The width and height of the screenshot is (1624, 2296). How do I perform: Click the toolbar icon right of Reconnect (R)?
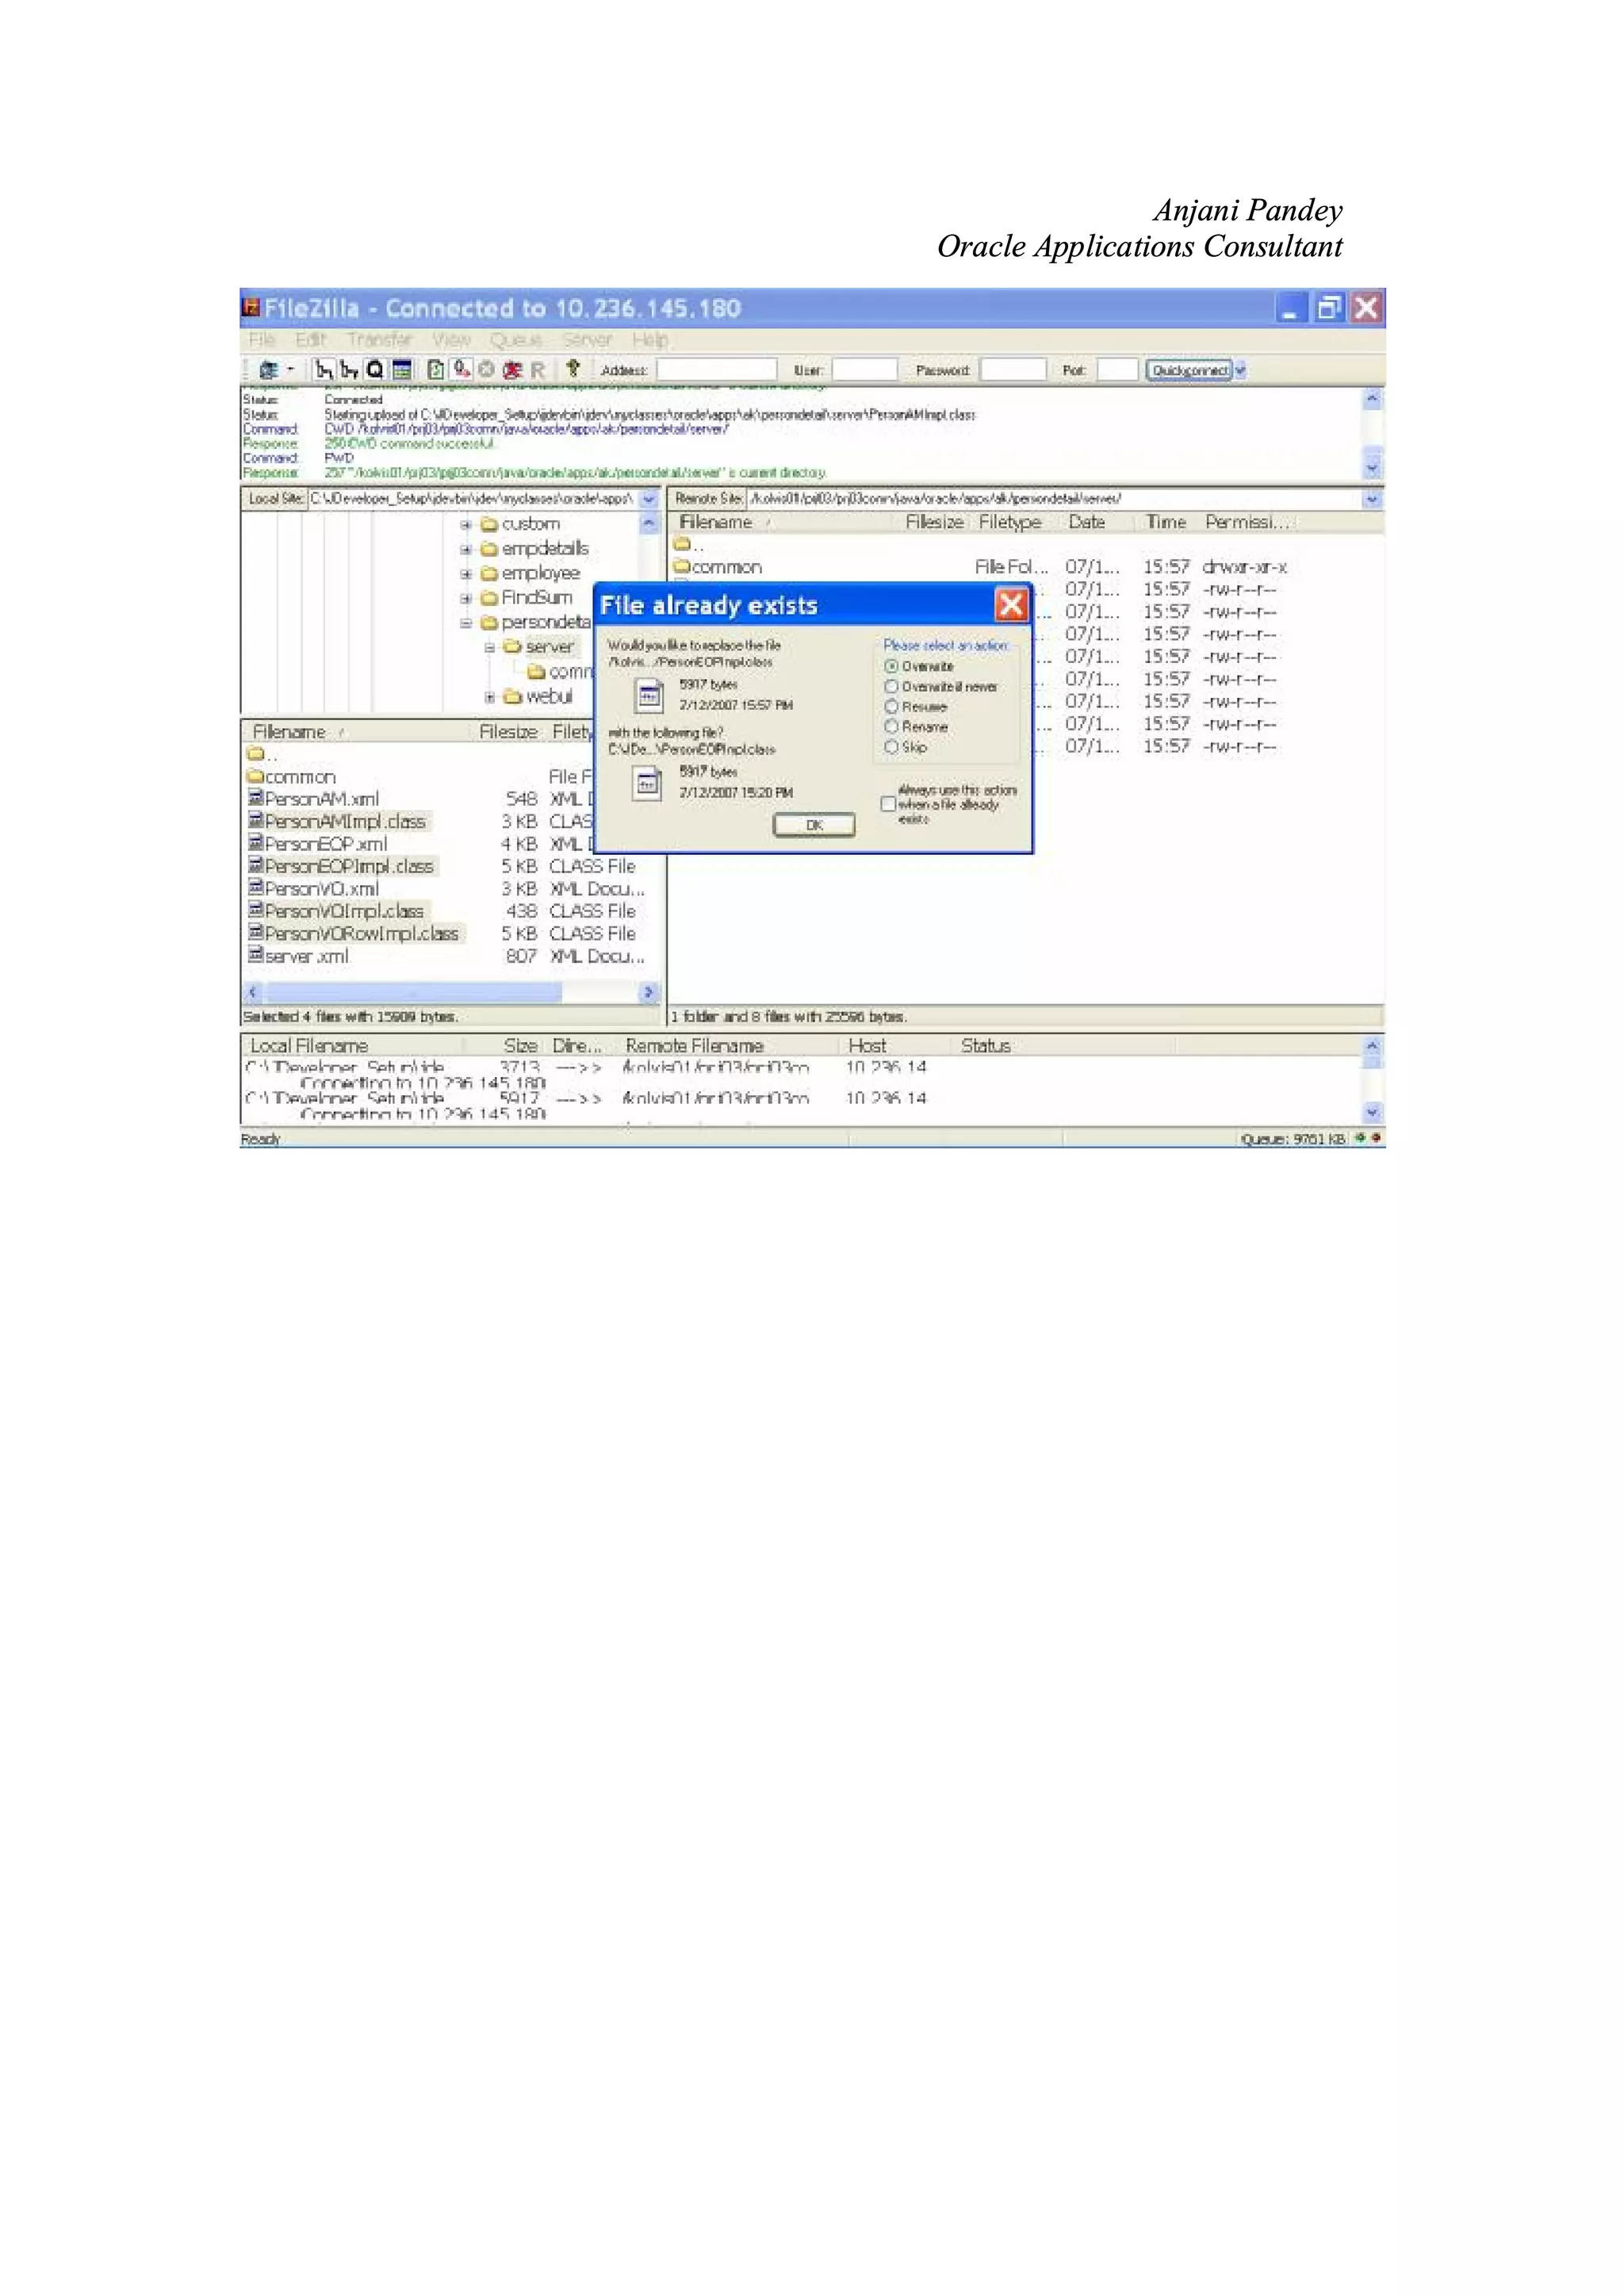tap(573, 369)
